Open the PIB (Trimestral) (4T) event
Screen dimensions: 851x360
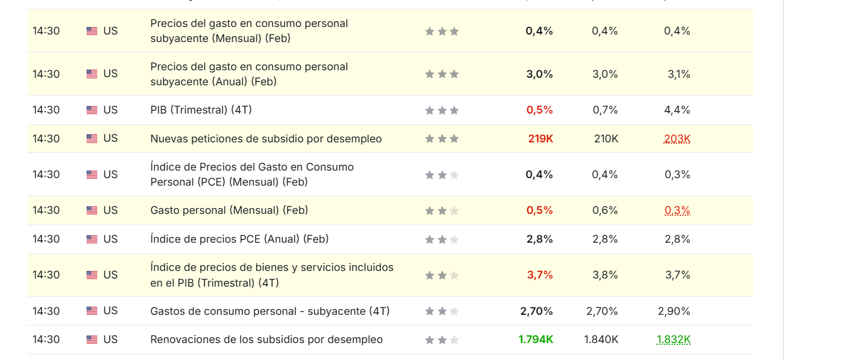click(x=201, y=110)
